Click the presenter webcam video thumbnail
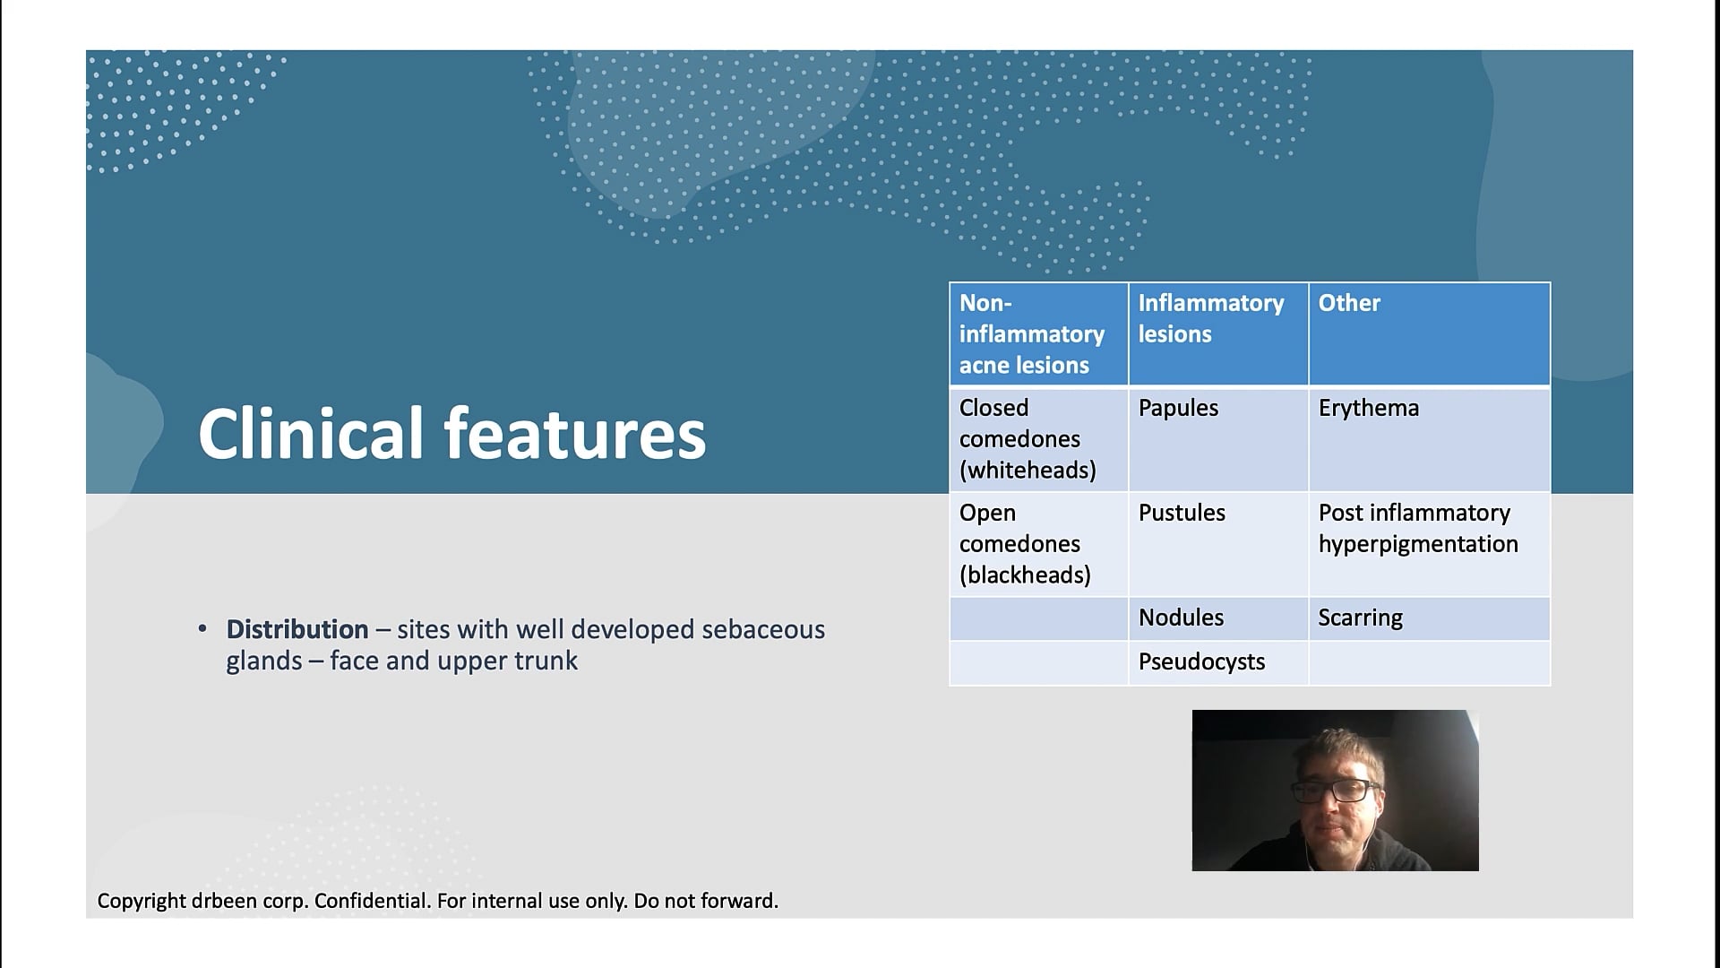 pos(1335,791)
